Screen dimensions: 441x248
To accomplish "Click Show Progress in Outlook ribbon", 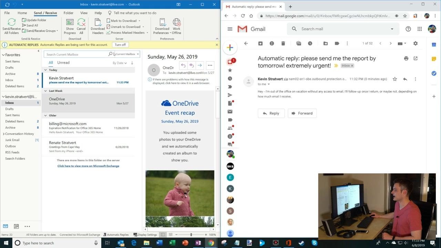I will click(70, 26).
